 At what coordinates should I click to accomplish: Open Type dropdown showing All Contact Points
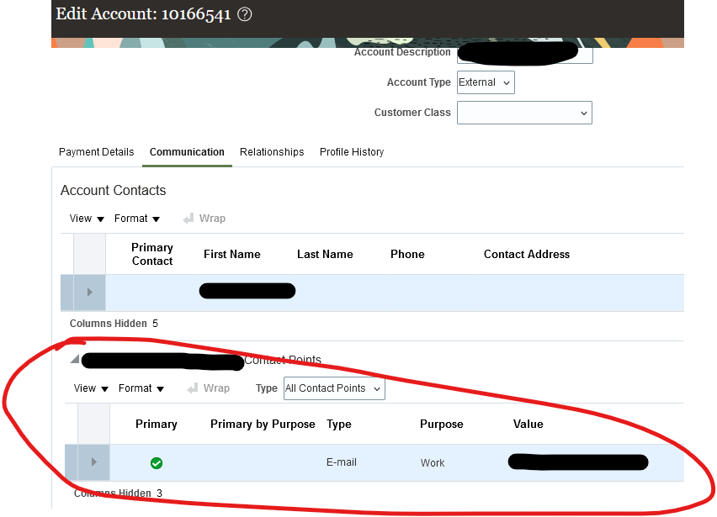[334, 388]
